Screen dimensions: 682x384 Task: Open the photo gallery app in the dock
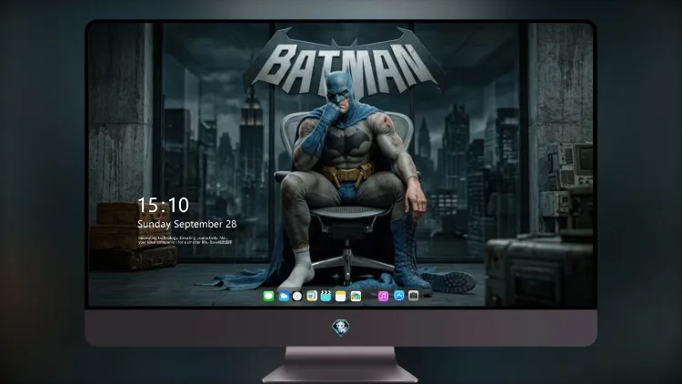pyautogui.click(x=356, y=296)
